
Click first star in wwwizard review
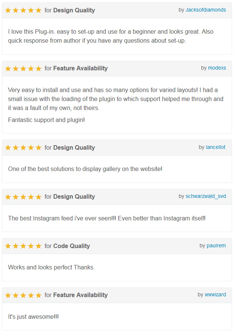pos(8,295)
